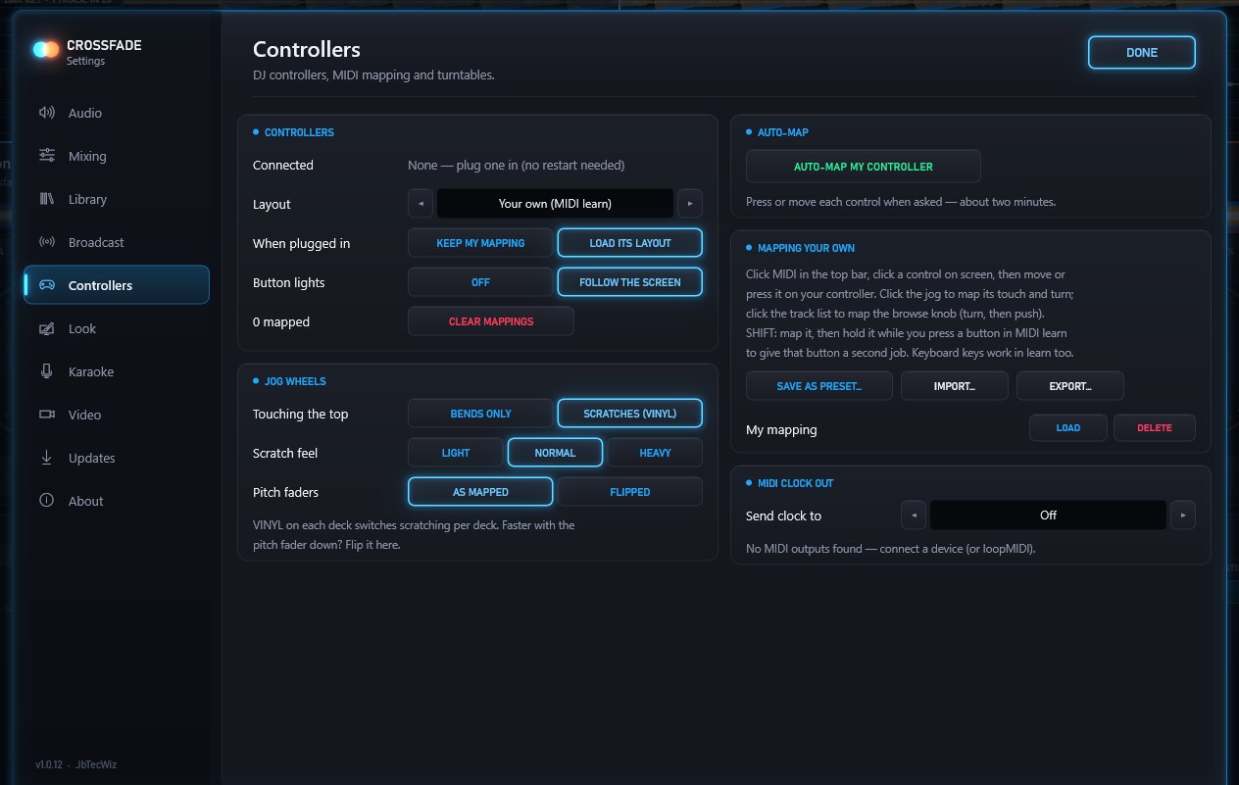Click the Audio speaker icon in sidebar
The height and width of the screenshot is (785, 1239).
46,113
